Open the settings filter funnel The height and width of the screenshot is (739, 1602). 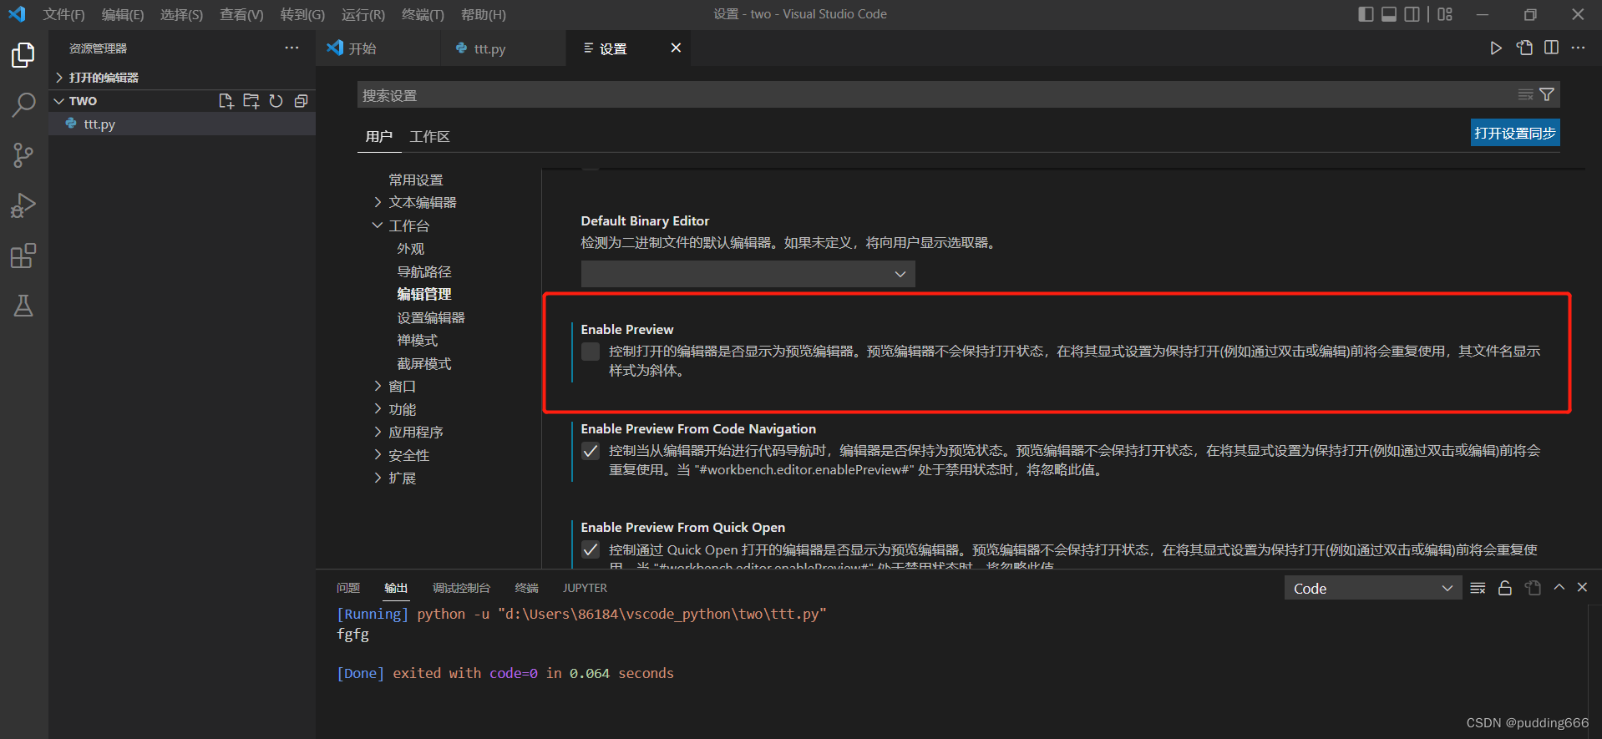(1547, 94)
